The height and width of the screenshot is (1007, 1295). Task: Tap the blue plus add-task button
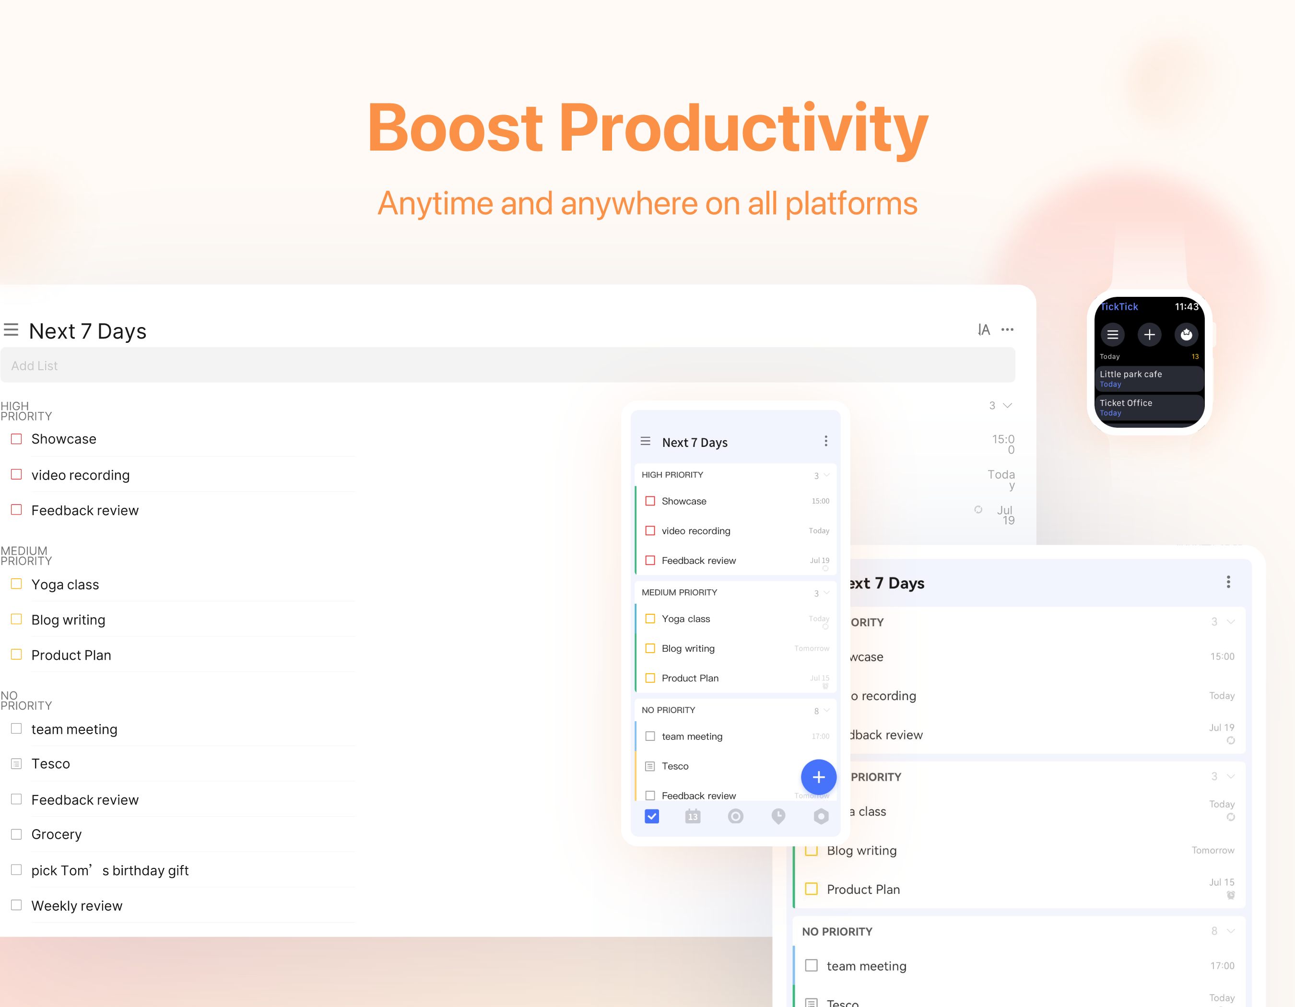click(818, 777)
